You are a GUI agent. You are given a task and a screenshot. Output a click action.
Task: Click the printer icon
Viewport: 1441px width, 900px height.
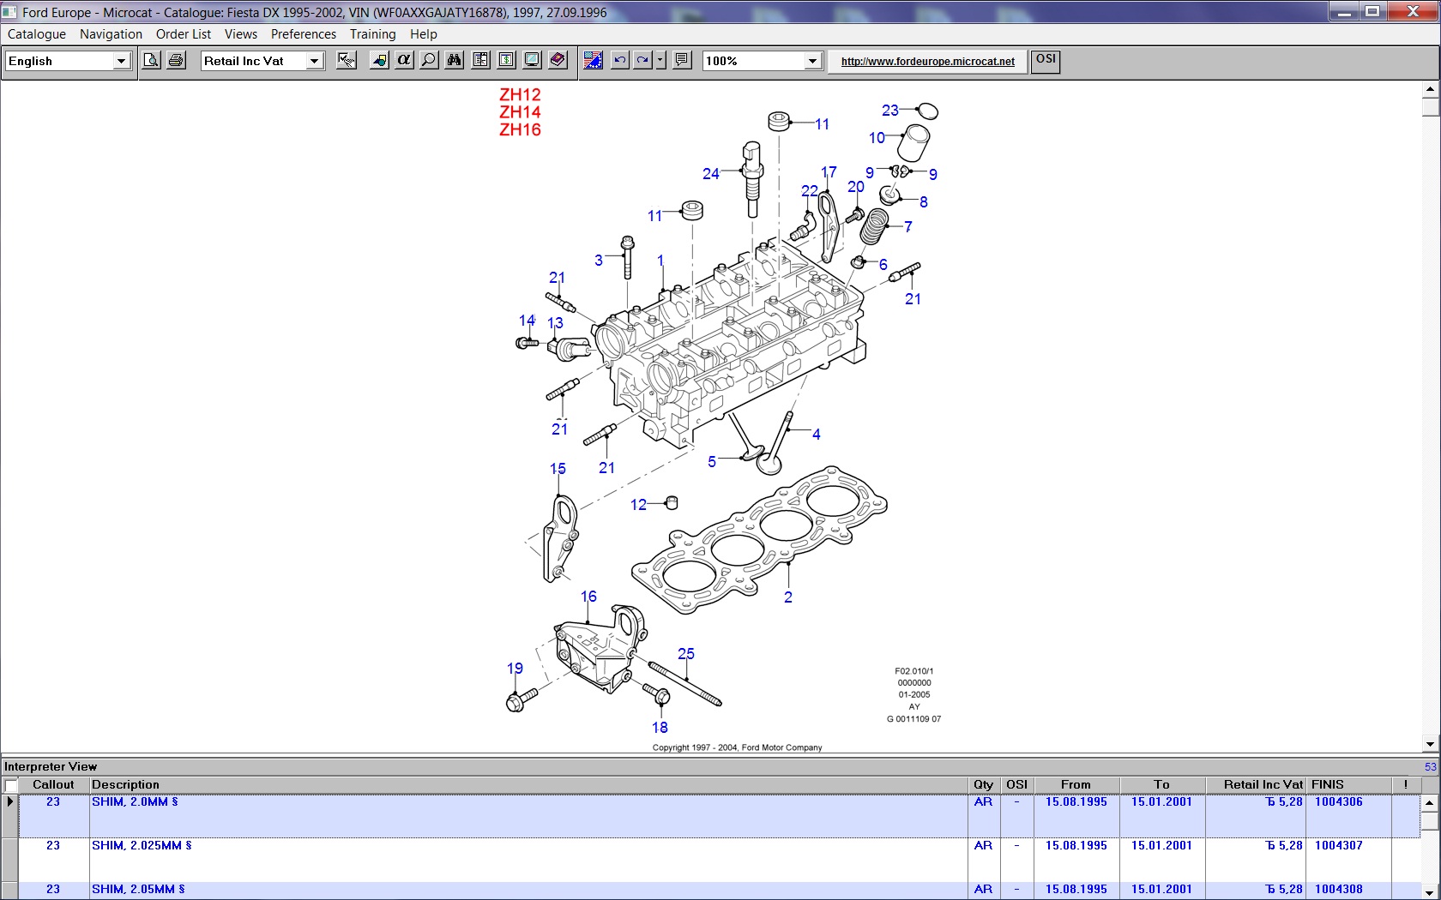[x=176, y=60]
